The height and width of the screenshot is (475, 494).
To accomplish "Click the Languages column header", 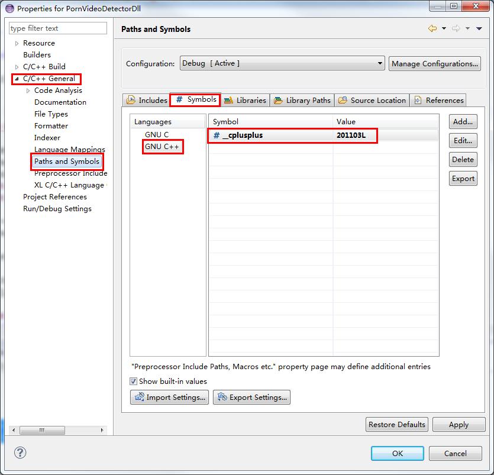I will pos(167,122).
